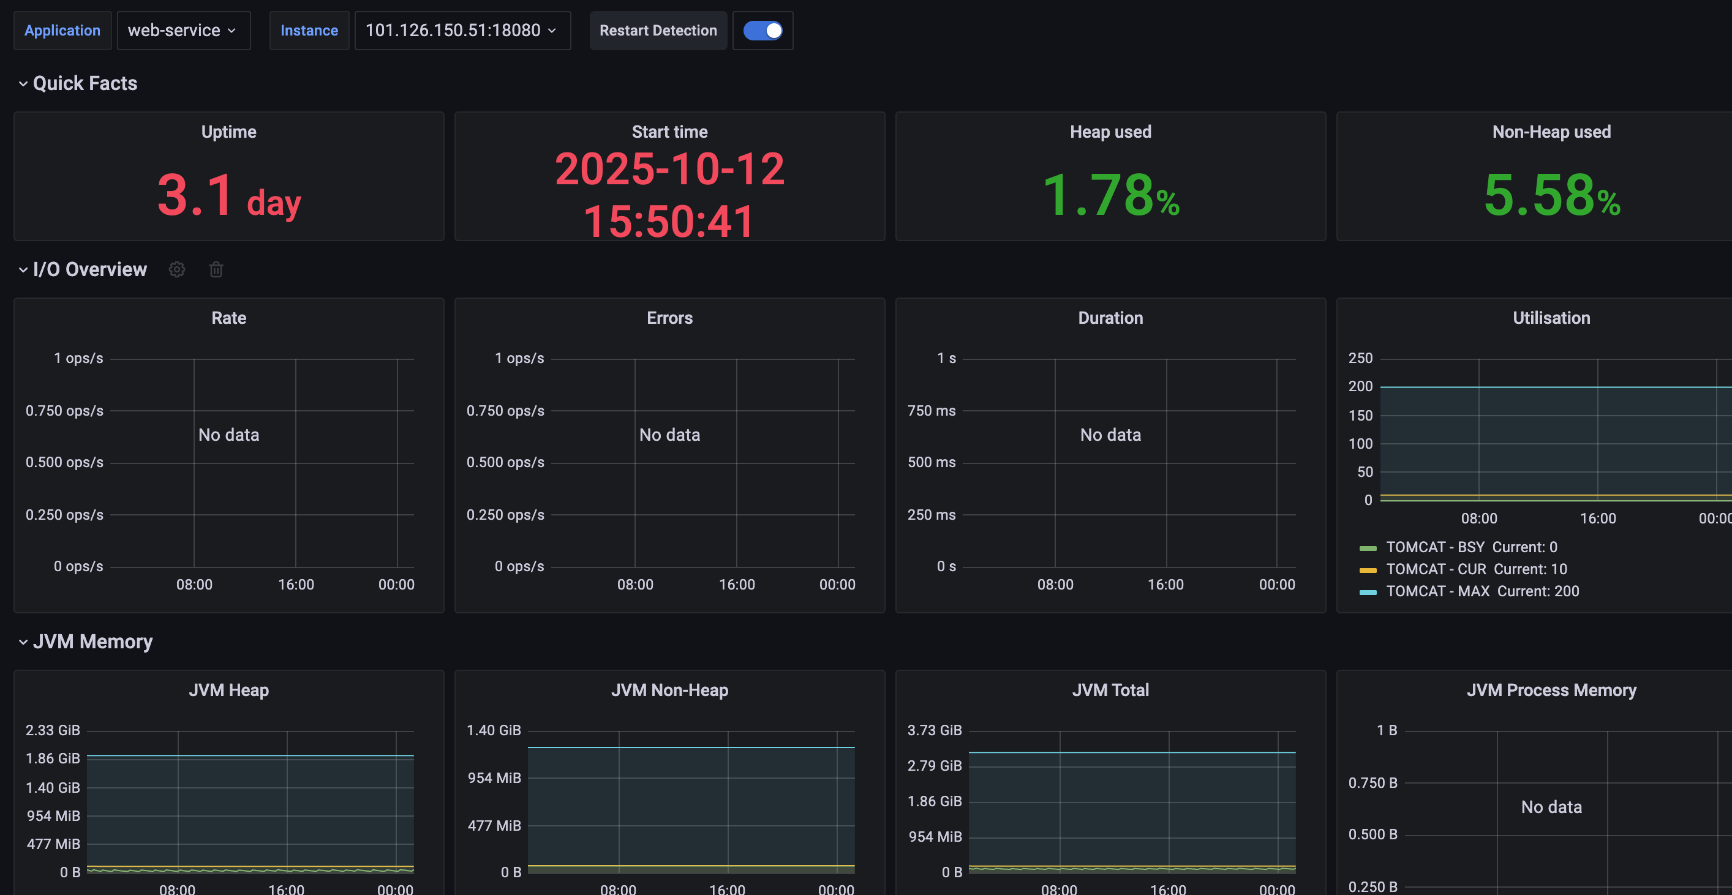Image resolution: width=1732 pixels, height=895 pixels.
Task: Open the Heap used panel title menu
Action: 1110,132
